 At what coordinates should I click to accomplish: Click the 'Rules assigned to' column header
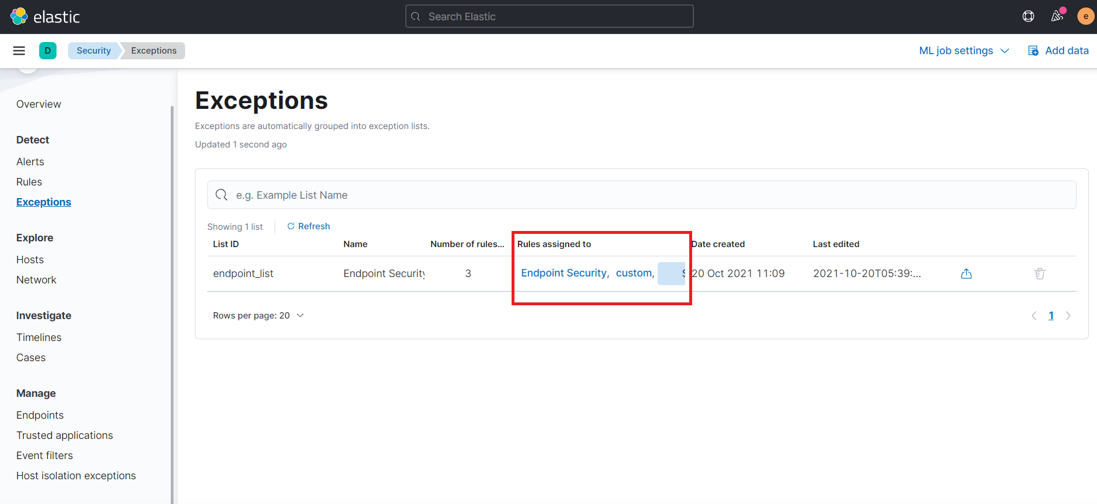[554, 244]
